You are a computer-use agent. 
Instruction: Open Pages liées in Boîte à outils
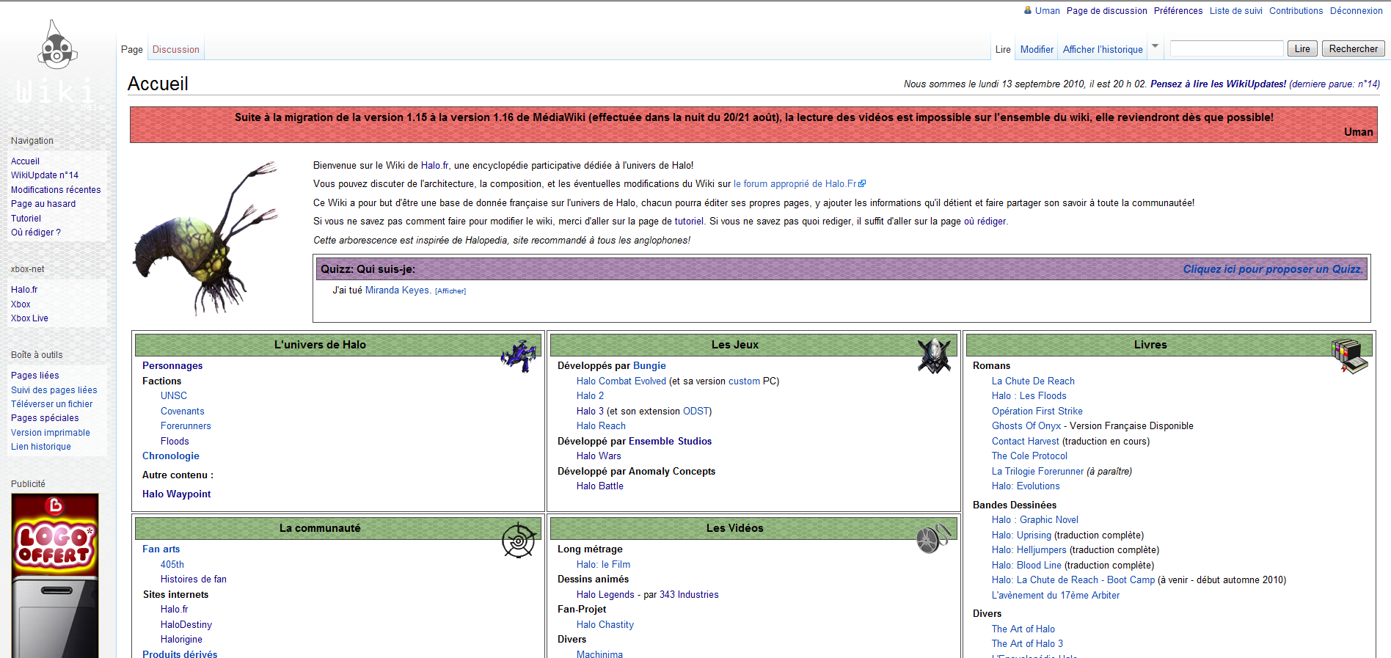[x=35, y=376]
